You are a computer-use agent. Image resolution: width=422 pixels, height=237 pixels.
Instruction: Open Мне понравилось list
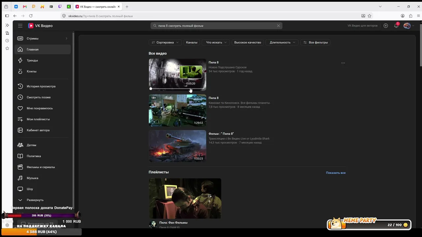(x=43, y=108)
